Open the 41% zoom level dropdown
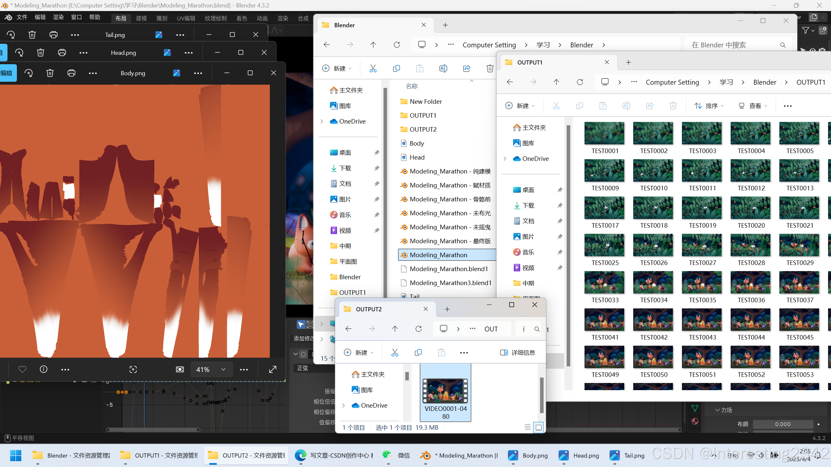The height and width of the screenshot is (467, 831). pos(211,369)
